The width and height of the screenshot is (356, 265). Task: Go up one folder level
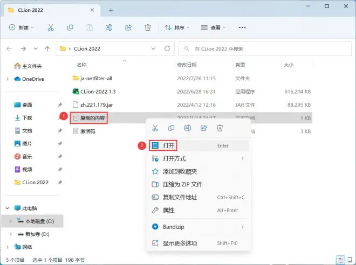(47, 48)
